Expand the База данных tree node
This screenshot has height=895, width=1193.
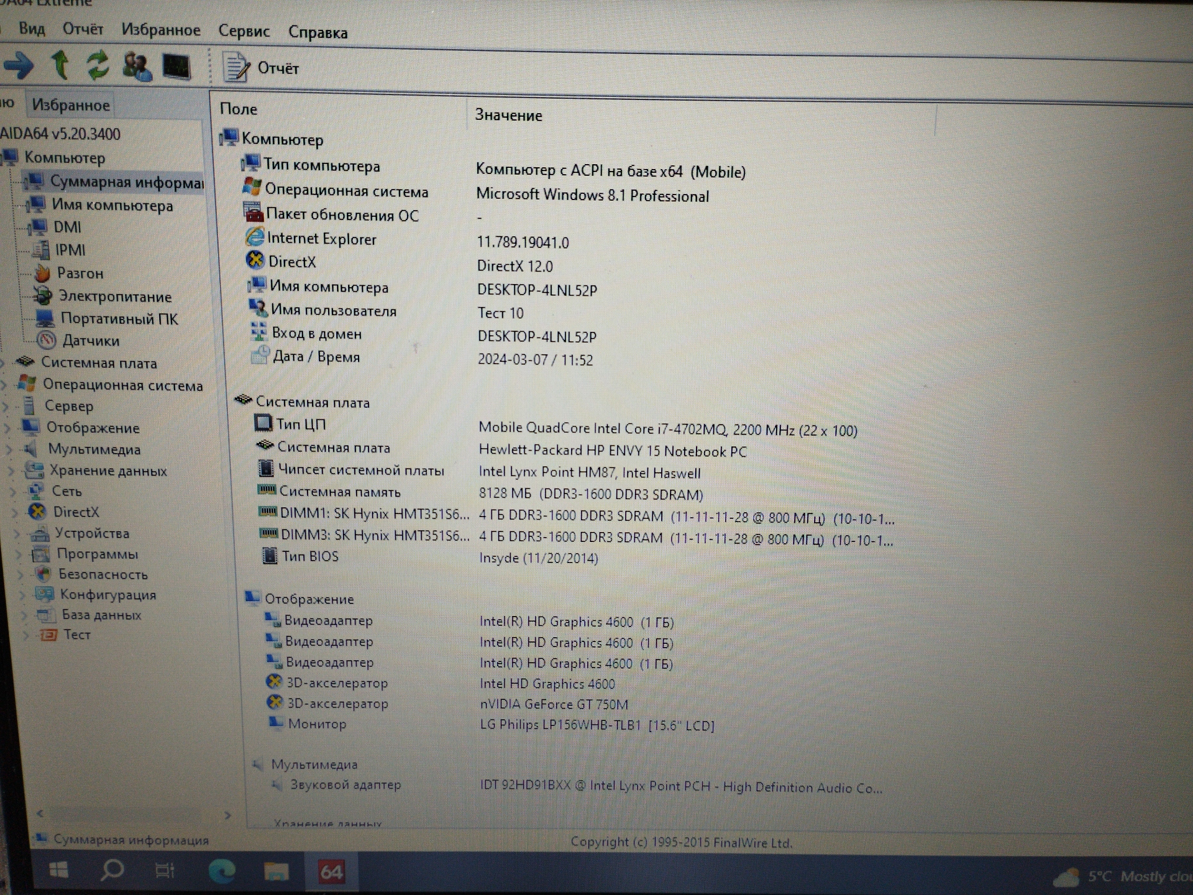[x=25, y=615]
